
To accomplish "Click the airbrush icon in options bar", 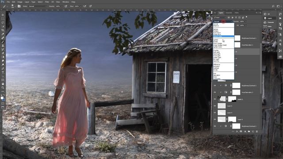I will tap(85, 6).
